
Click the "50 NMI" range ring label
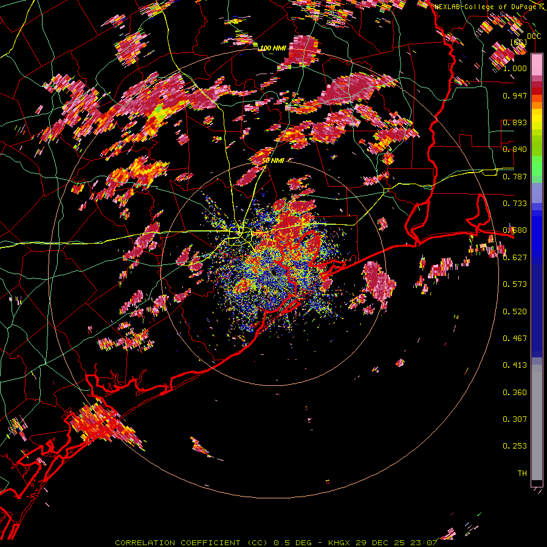(x=273, y=160)
